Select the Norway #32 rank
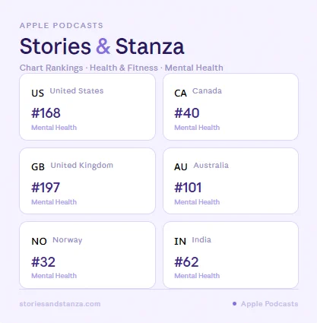The image size is (317, 323). (43, 262)
